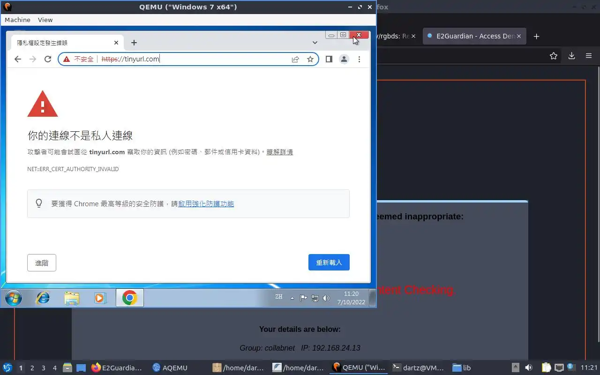Click QEMU window taskbar entry

pos(359,368)
